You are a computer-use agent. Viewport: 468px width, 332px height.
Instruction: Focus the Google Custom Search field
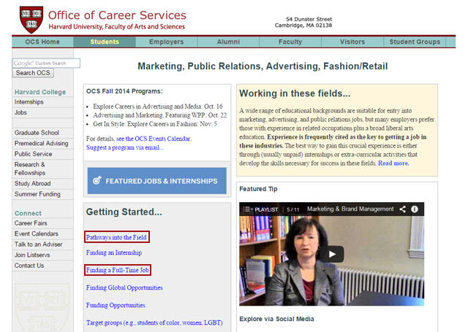coord(46,63)
